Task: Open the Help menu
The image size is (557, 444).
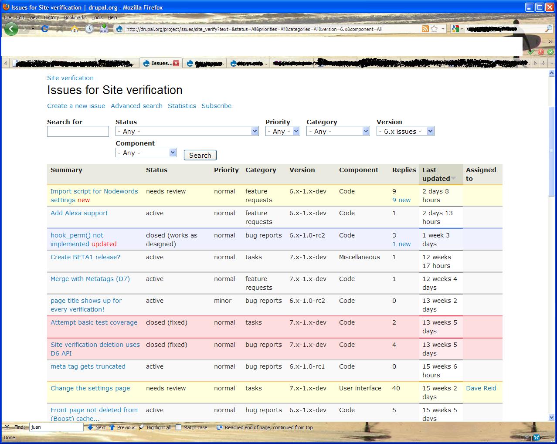Action: pyautogui.click(x=112, y=17)
